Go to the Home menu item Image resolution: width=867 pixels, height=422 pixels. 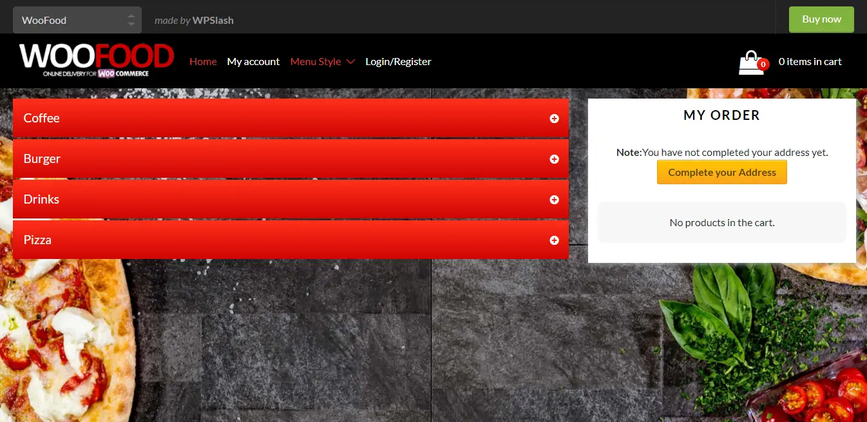(203, 61)
